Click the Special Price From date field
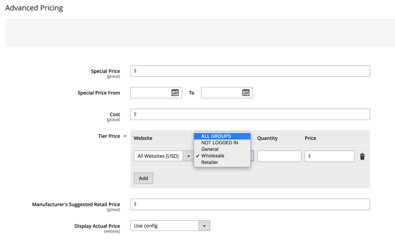 [x=152, y=92]
